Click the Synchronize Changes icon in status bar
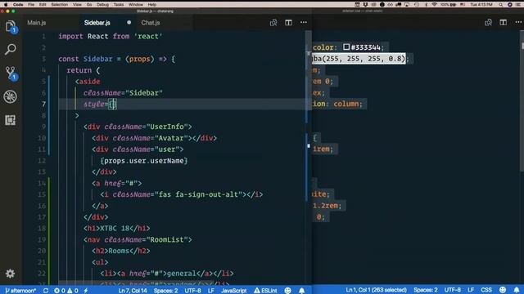 pos(46,291)
